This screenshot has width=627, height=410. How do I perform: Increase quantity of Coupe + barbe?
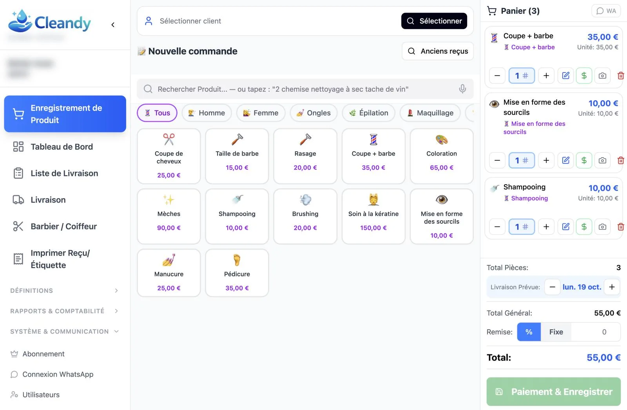546,76
